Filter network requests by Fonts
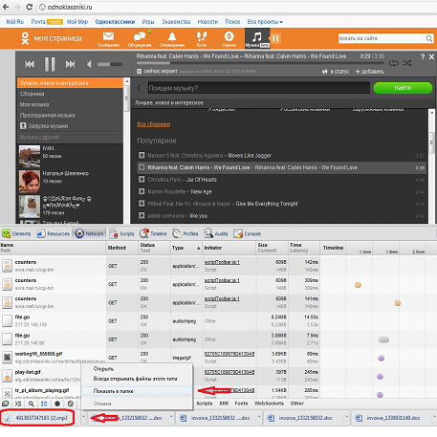Viewport: 437px width, 437px height. (241, 404)
